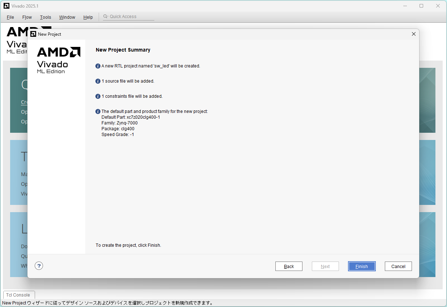Open the Tools menu
The height and width of the screenshot is (307, 447).
click(x=46, y=17)
